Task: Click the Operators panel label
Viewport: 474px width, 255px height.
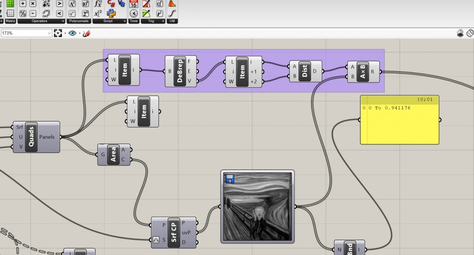Action: [x=39, y=21]
